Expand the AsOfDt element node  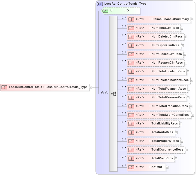pos(167,167)
